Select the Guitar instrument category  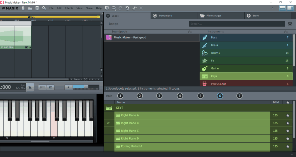coord(246,68)
